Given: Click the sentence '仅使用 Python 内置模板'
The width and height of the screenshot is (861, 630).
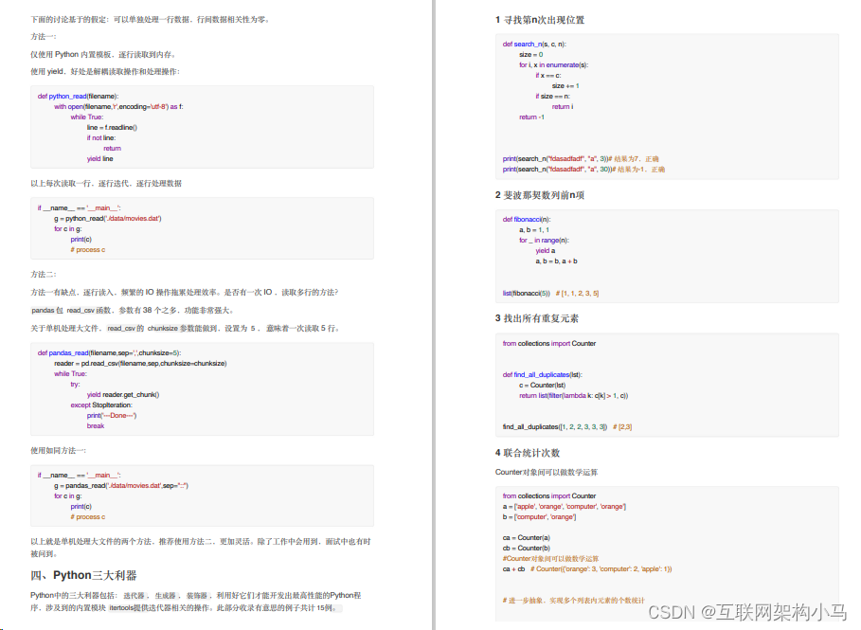Looking at the screenshot, I should (x=103, y=54).
